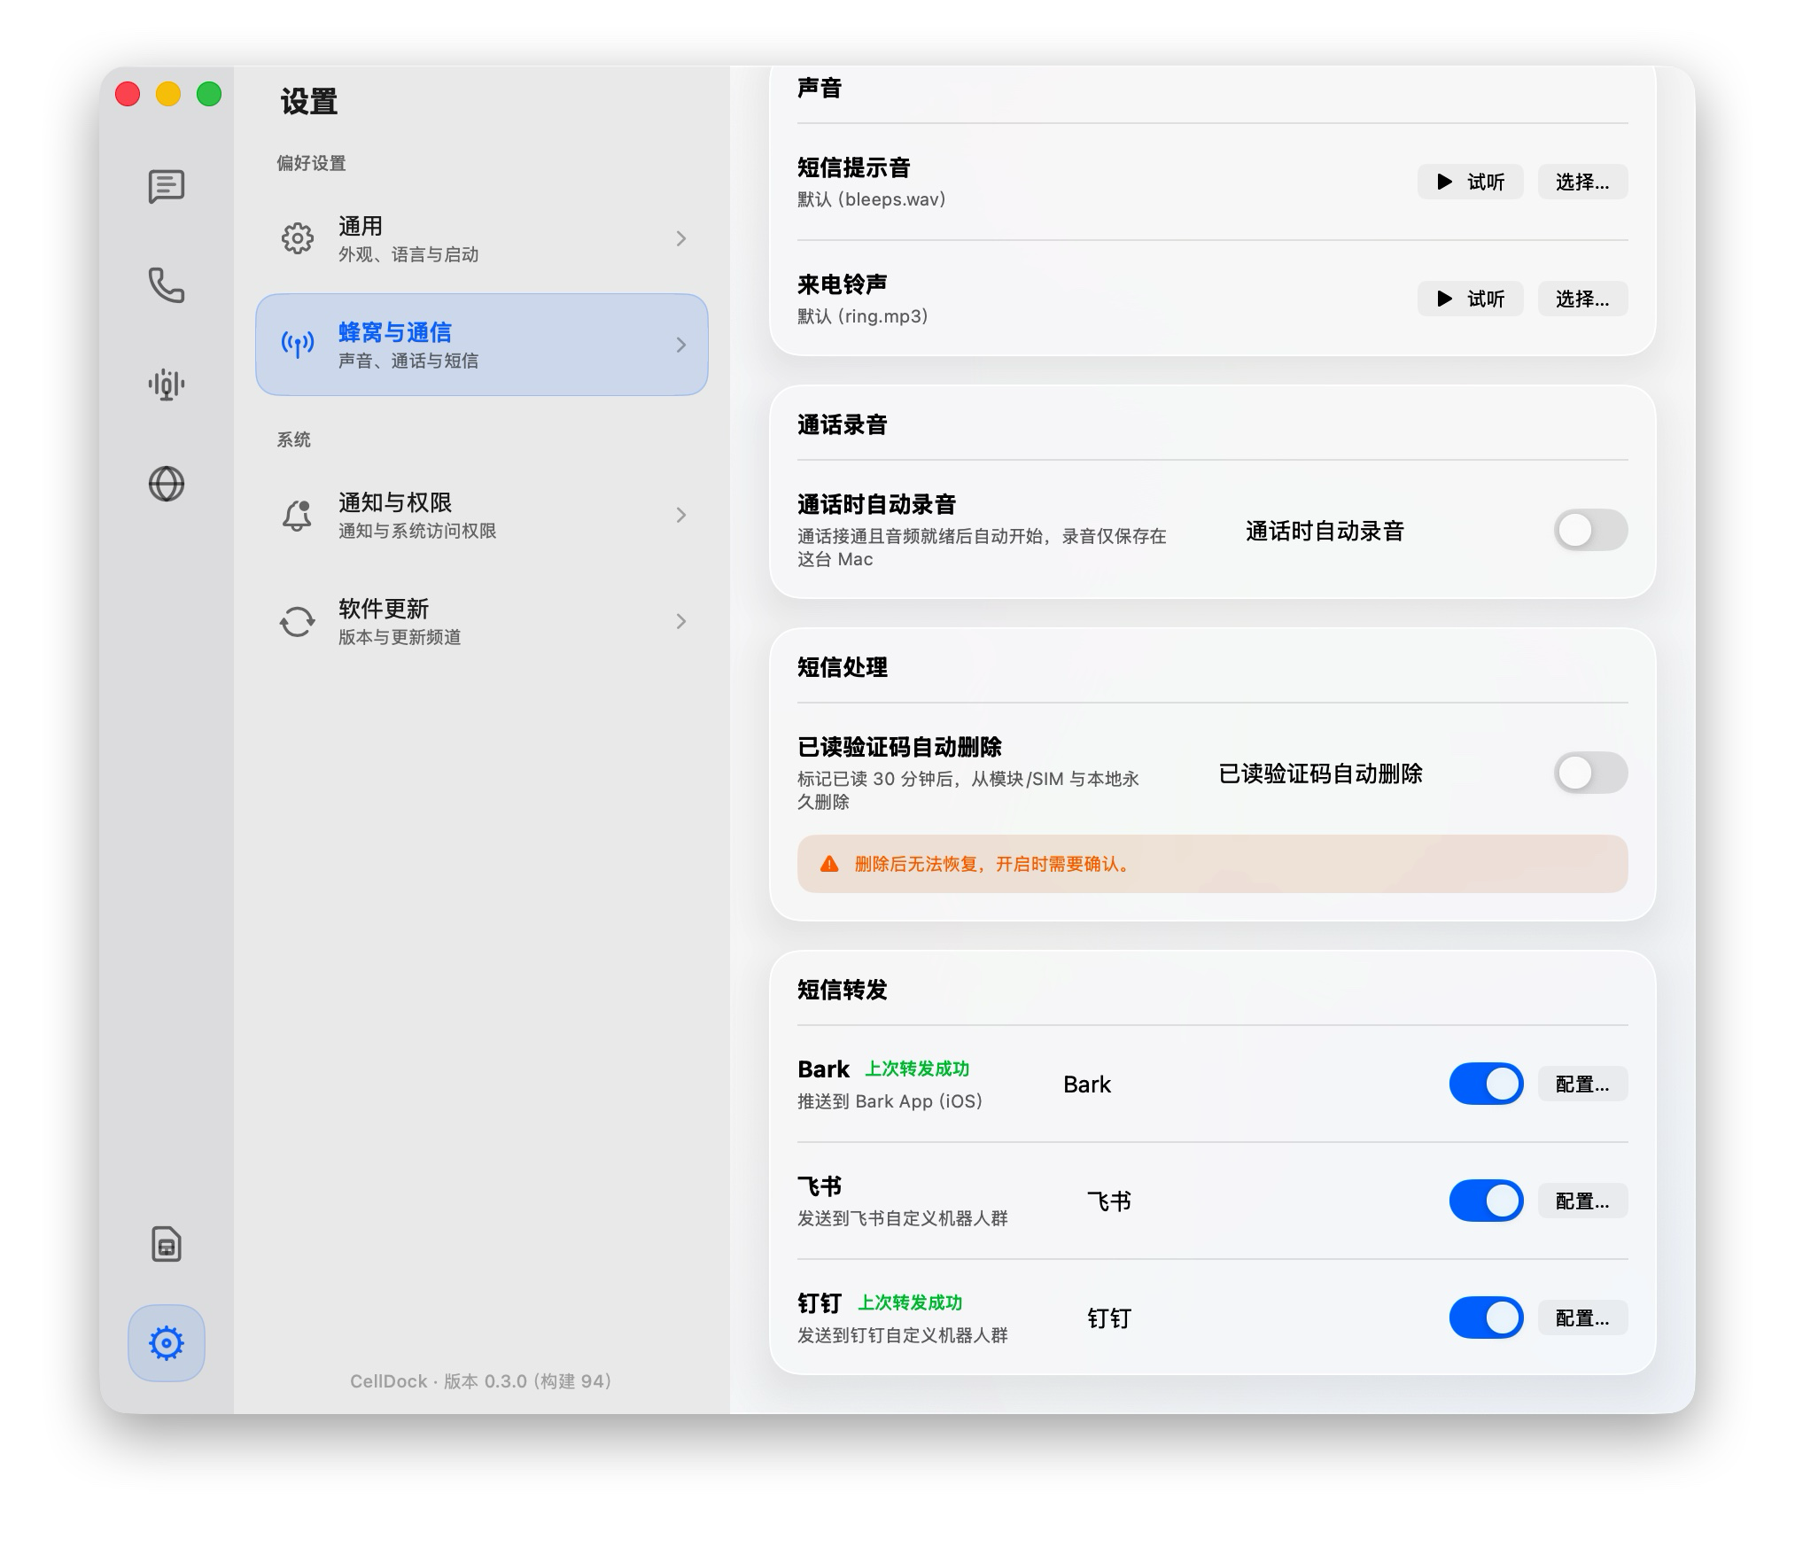Click the green window zoom button
Screen dimensions: 1795x1547
click(209, 94)
